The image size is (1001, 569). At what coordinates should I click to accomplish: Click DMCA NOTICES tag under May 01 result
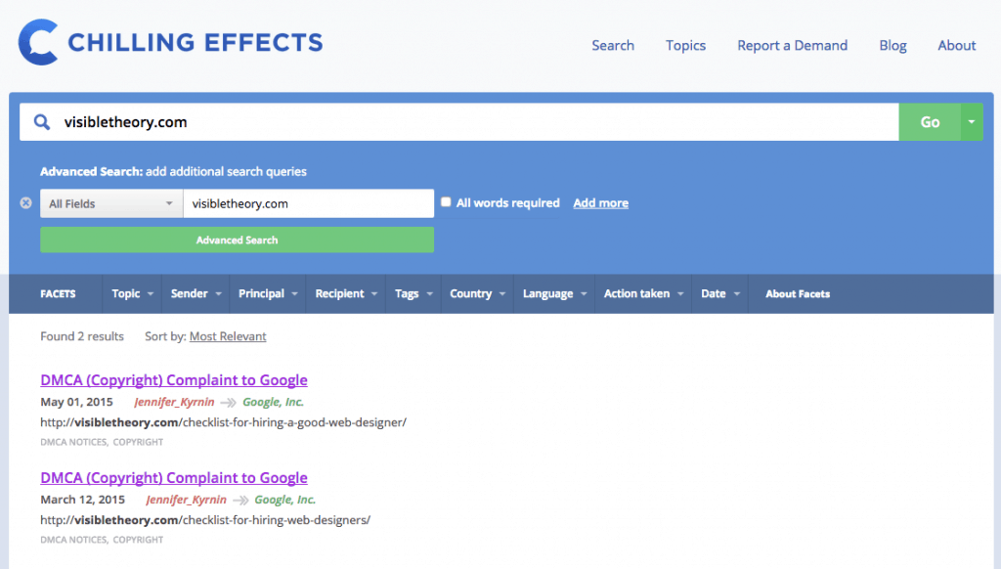[73, 442]
